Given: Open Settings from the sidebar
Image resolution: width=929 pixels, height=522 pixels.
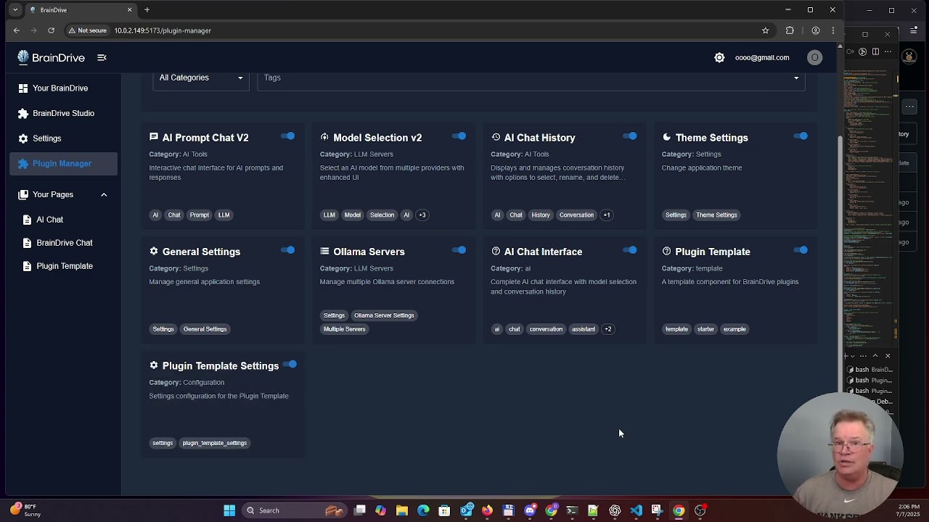Looking at the screenshot, I should [64, 138].
